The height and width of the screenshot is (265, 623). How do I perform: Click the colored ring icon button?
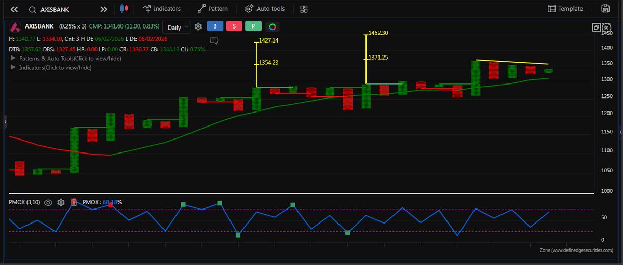(x=273, y=26)
